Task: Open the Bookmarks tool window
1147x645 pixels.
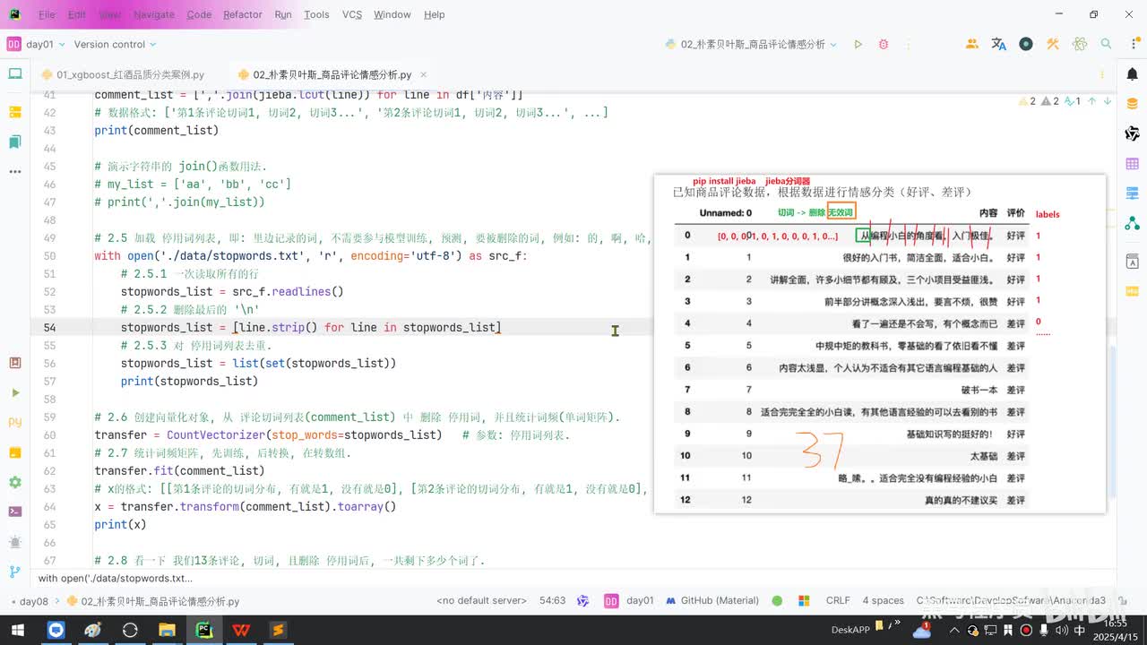Action: point(14,142)
